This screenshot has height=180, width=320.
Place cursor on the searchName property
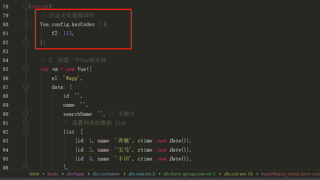(x=77, y=114)
